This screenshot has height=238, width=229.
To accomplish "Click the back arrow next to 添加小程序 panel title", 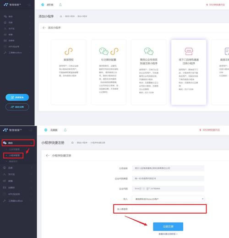I will (x=44, y=27).
